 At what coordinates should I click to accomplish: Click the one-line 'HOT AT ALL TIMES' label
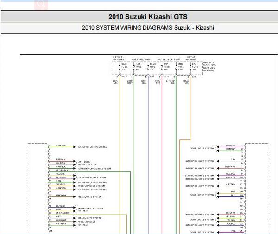pos(141,60)
